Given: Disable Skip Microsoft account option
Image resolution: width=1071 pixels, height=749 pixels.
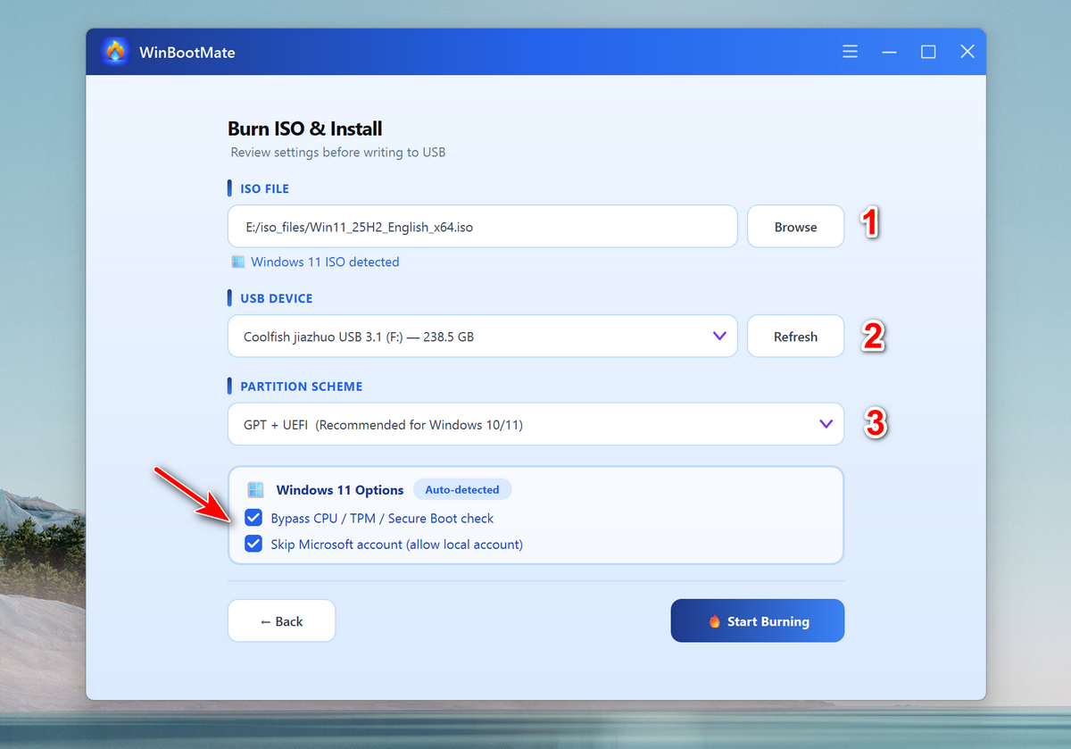Looking at the screenshot, I should click(x=253, y=544).
